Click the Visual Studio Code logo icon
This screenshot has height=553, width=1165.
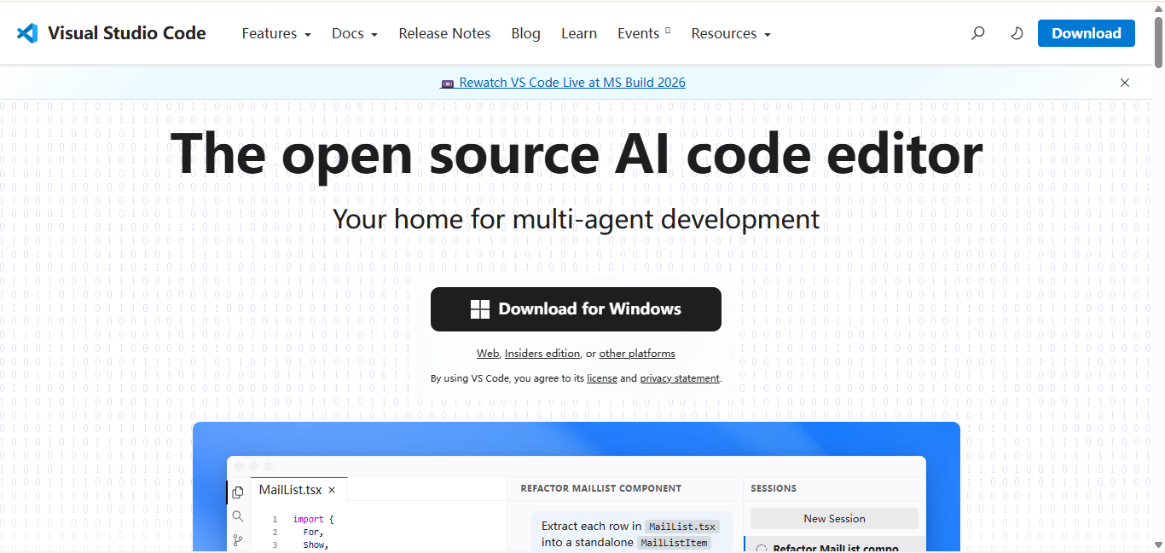(x=27, y=33)
